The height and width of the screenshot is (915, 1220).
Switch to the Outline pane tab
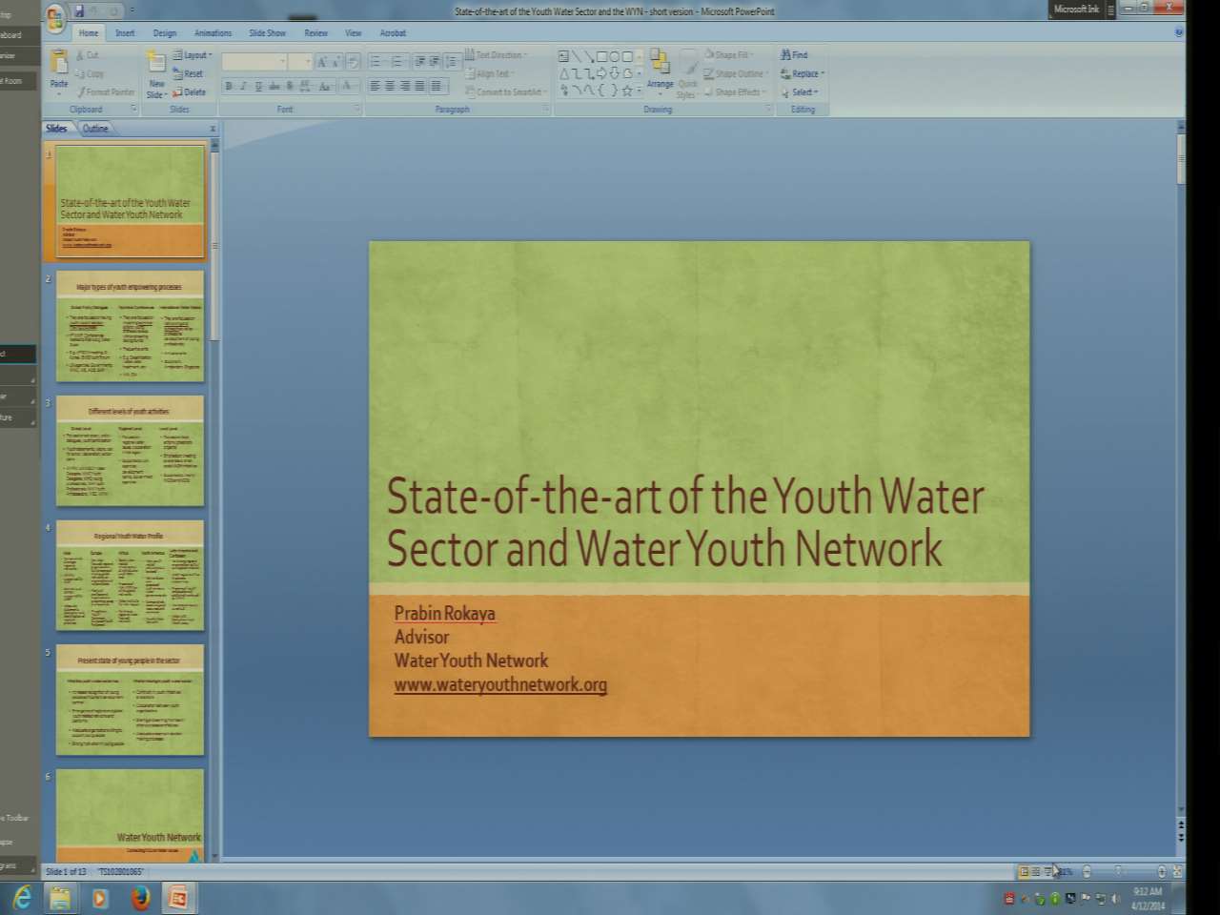(95, 129)
